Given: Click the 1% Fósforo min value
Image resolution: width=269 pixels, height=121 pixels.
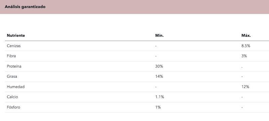Looking at the screenshot, I should pos(158,107).
